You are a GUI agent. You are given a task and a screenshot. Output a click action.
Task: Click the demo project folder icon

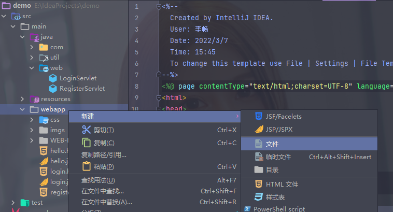6,6
